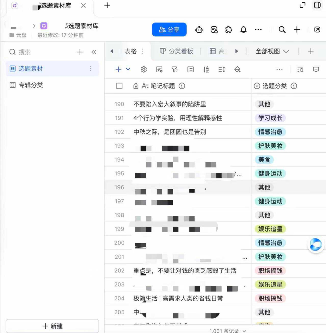Open the AI assistant robot icon
The width and height of the screenshot is (326, 333).
pyautogui.click(x=199, y=30)
